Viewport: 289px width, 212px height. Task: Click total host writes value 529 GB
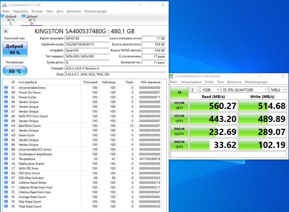[154, 44]
